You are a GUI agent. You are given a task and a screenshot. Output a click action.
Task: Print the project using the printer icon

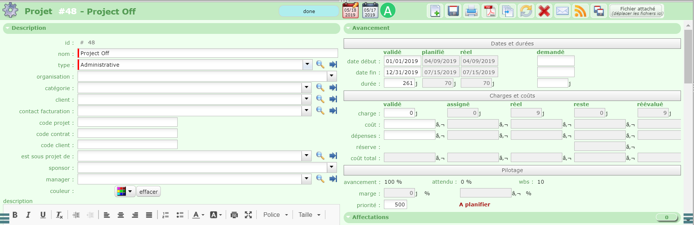click(471, 11)
